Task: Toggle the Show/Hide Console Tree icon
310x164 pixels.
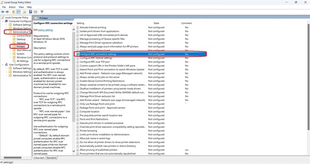Action: [18, 12]
